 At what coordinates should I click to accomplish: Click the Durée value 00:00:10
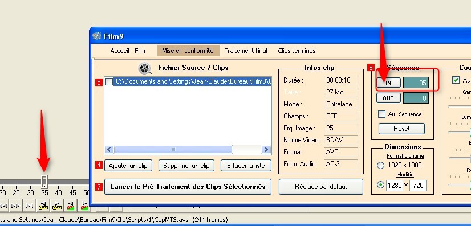click(341, 80)
